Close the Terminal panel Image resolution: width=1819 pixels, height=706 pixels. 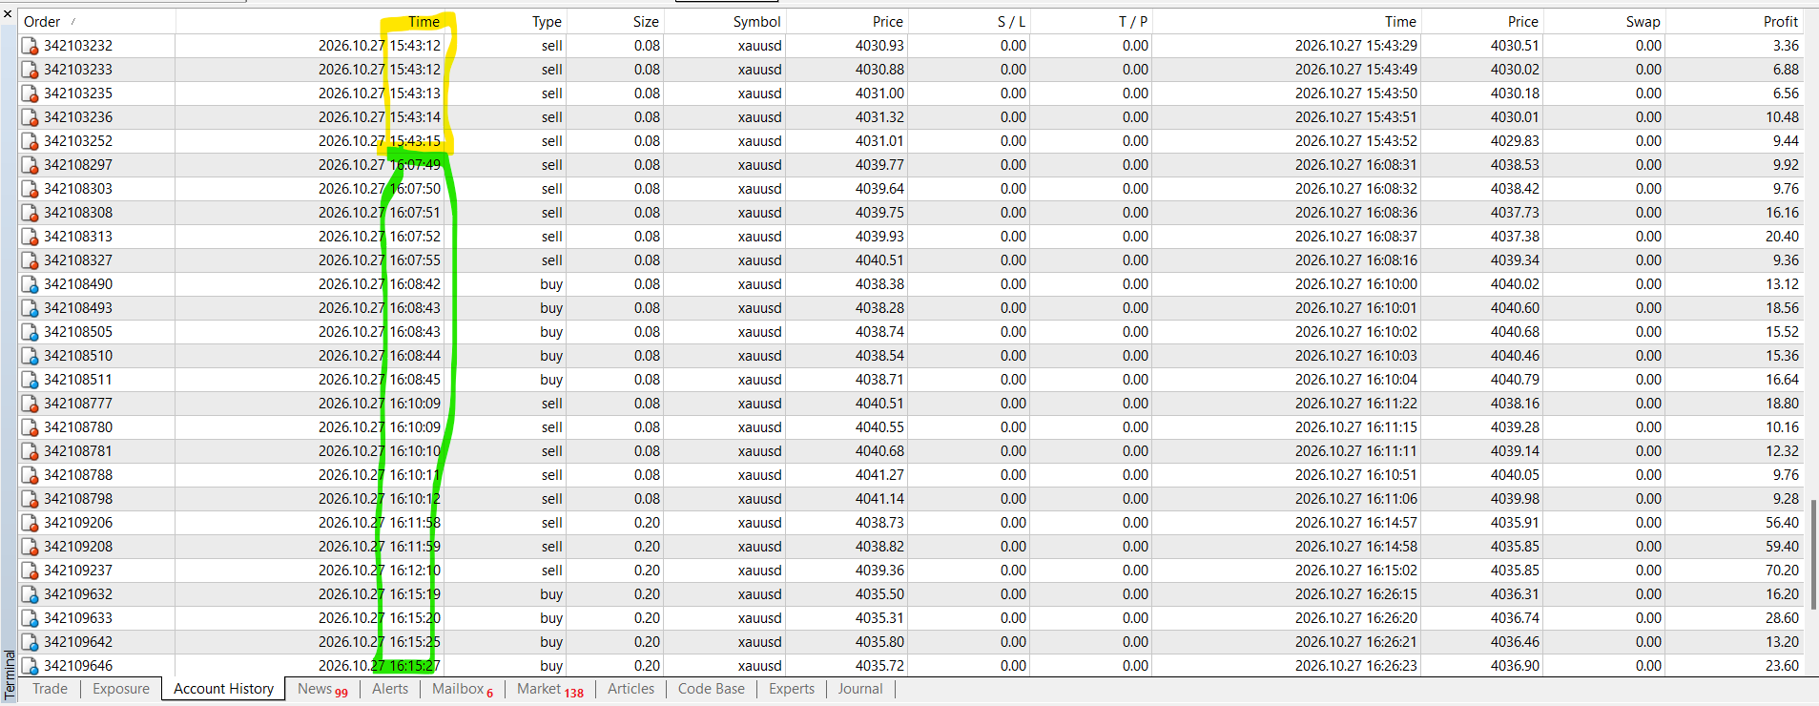(8, 13)
